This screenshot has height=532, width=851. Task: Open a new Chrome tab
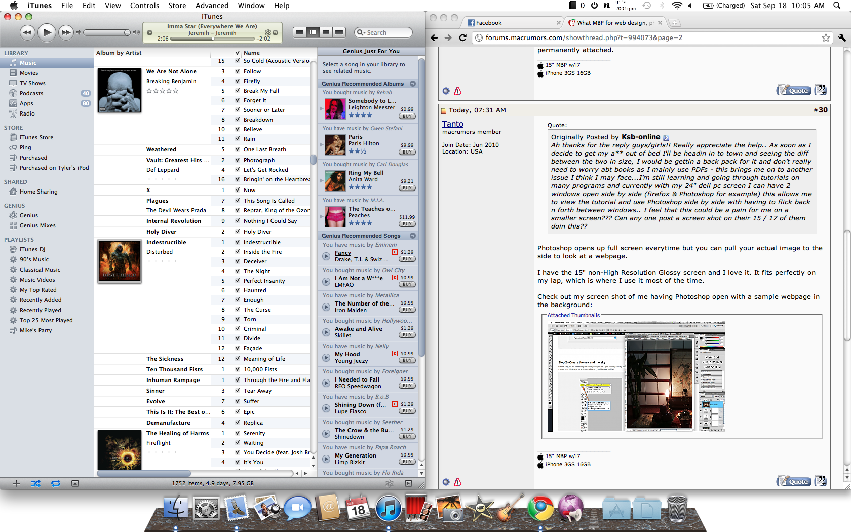click(674, 23)
